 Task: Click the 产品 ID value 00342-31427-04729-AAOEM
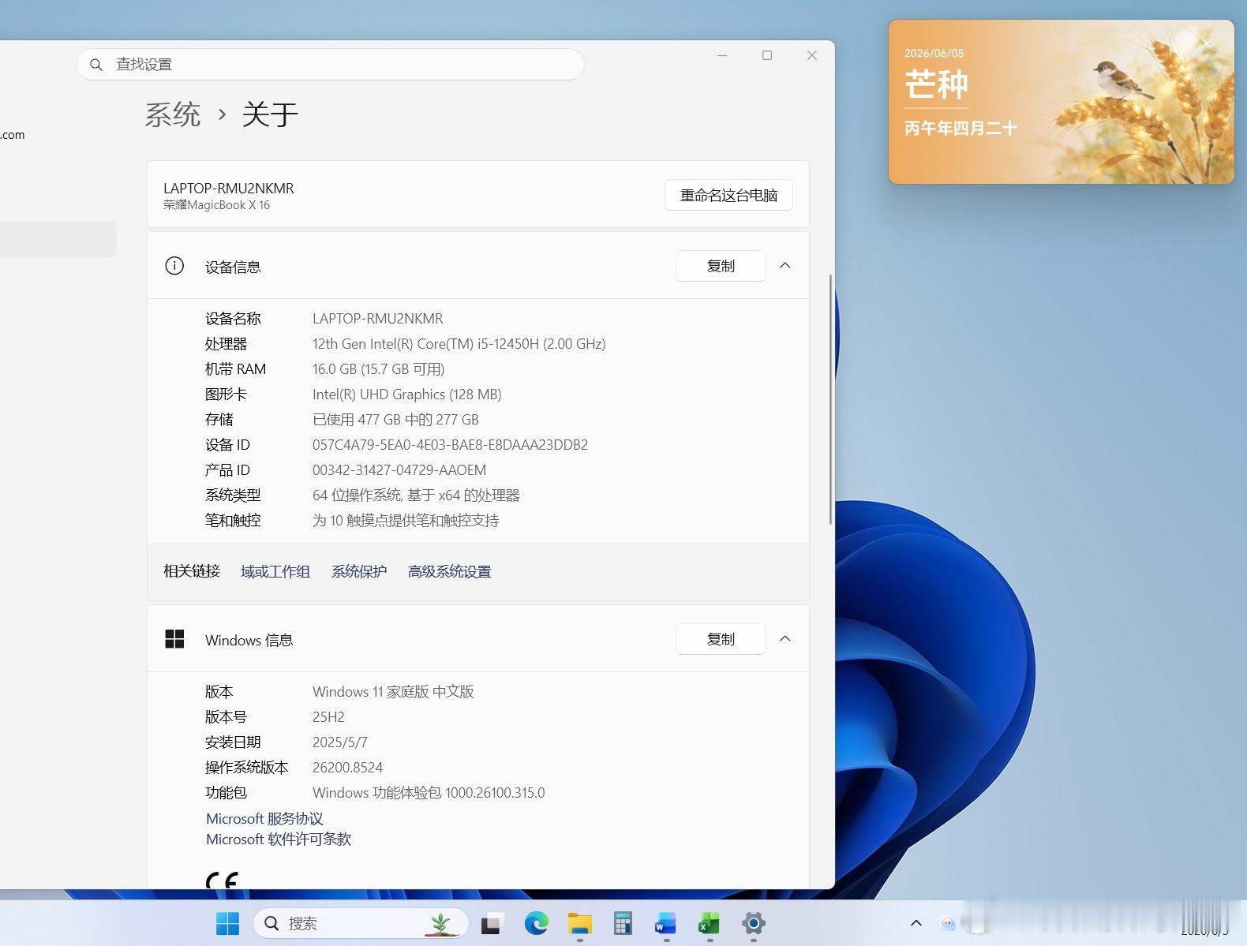[399, 470]
